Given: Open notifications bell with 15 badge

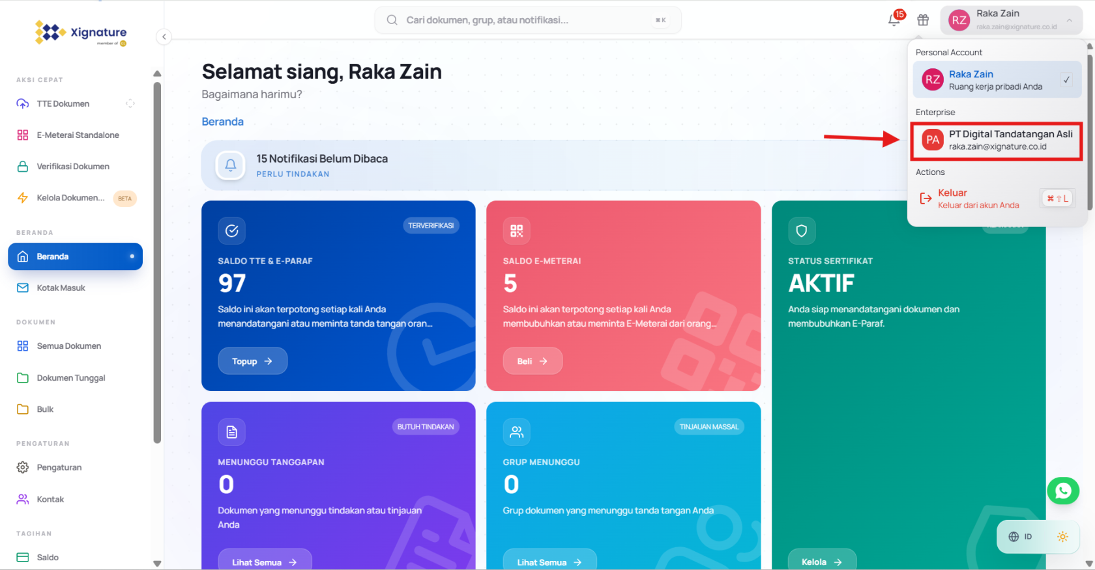Looking at the screenshot, I should point(894,20).
